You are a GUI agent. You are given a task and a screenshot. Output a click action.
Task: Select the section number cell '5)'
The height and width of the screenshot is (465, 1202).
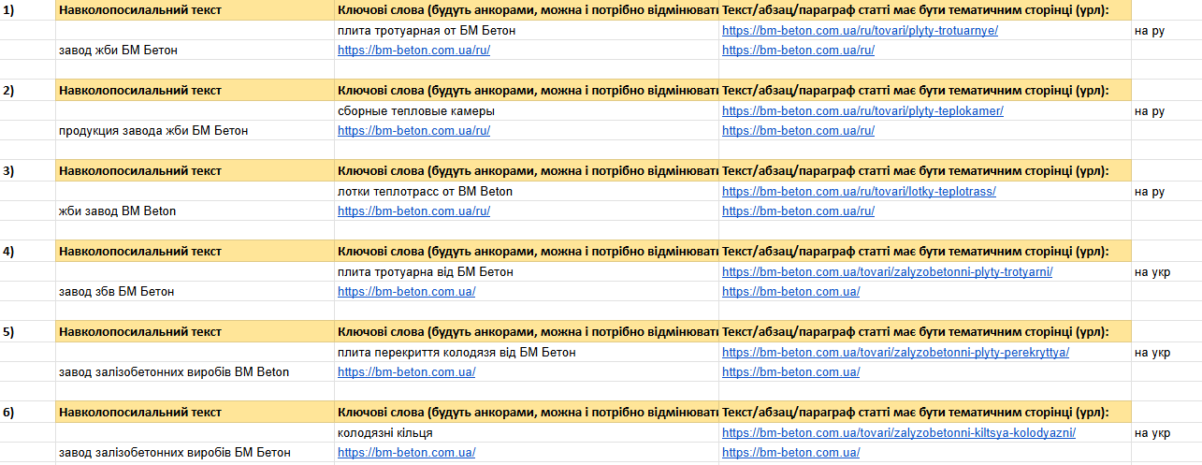click(x=27, y=332)
